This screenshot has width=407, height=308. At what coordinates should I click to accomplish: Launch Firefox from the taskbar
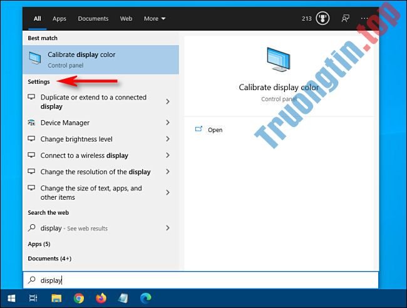pyautogui.click(x=101, y=298)
